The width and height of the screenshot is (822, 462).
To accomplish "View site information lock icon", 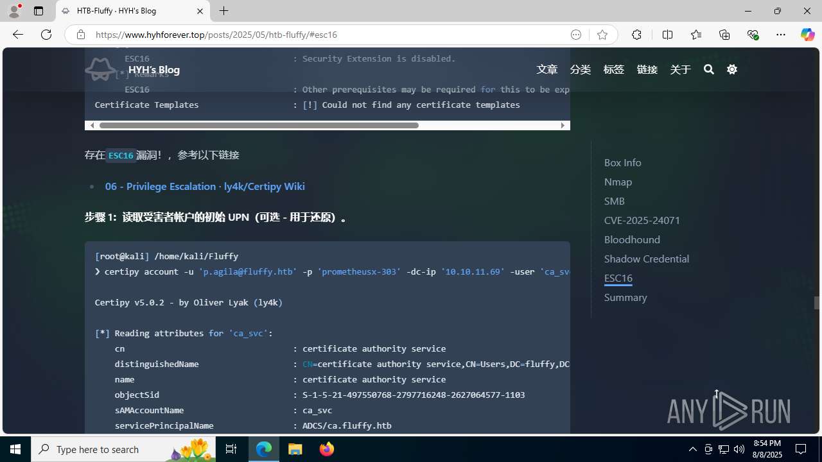I will (81, 35).
